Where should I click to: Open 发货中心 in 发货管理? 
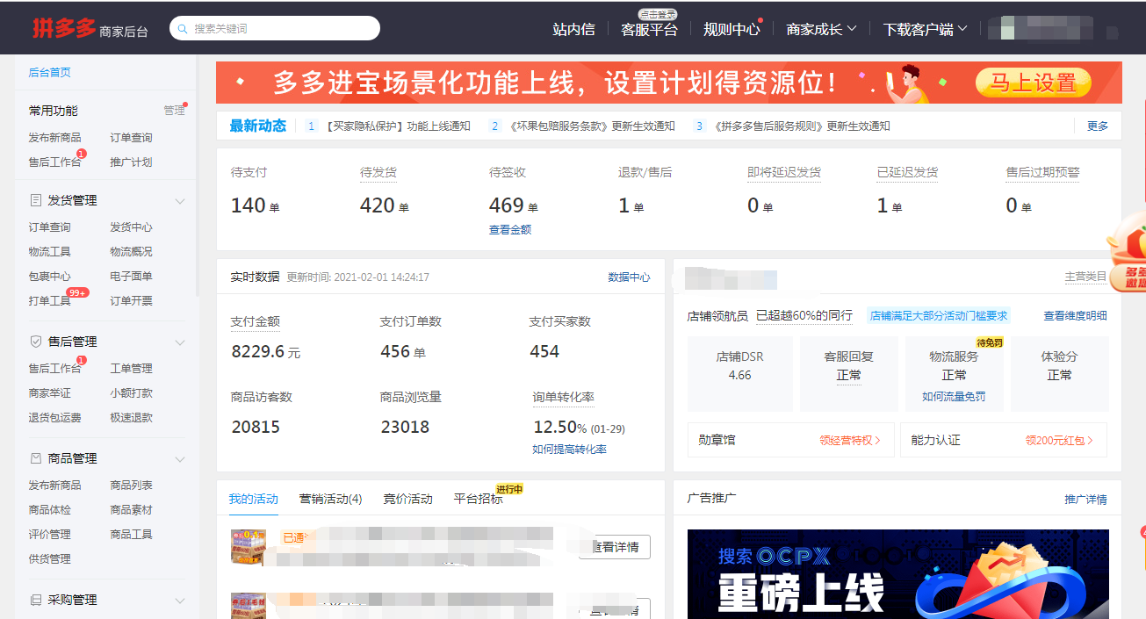pyautogui.click(x=131, y=227)
